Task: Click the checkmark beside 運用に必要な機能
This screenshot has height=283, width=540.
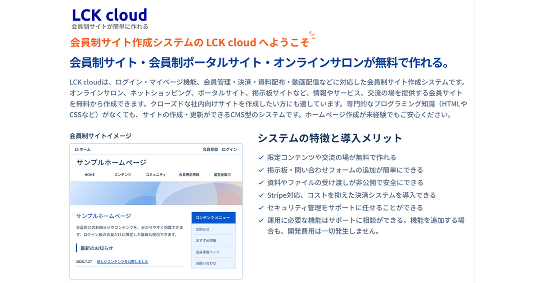Action: [x=261, y=221]
